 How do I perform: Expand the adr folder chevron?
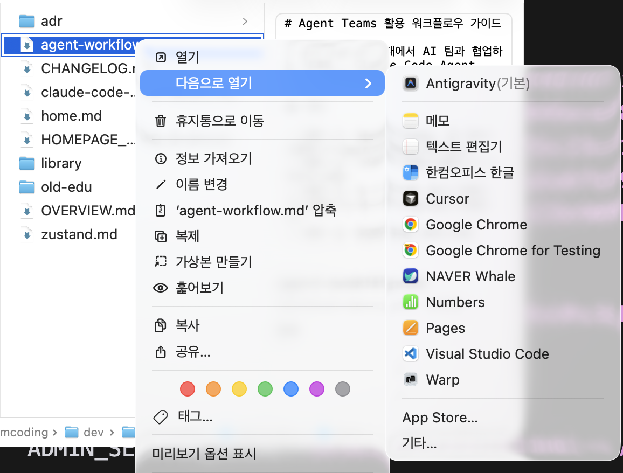click(245, 22)
